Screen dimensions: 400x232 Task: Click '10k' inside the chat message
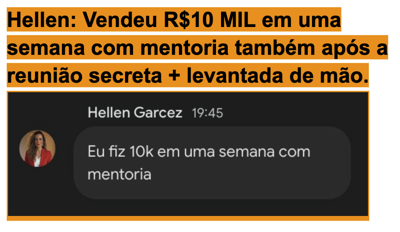tap(141, 151)
